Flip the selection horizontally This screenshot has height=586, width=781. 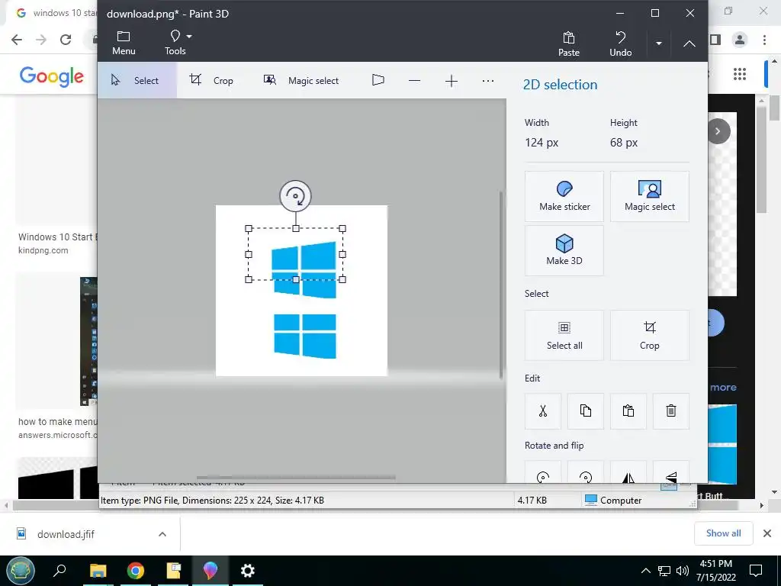point(628,472)
